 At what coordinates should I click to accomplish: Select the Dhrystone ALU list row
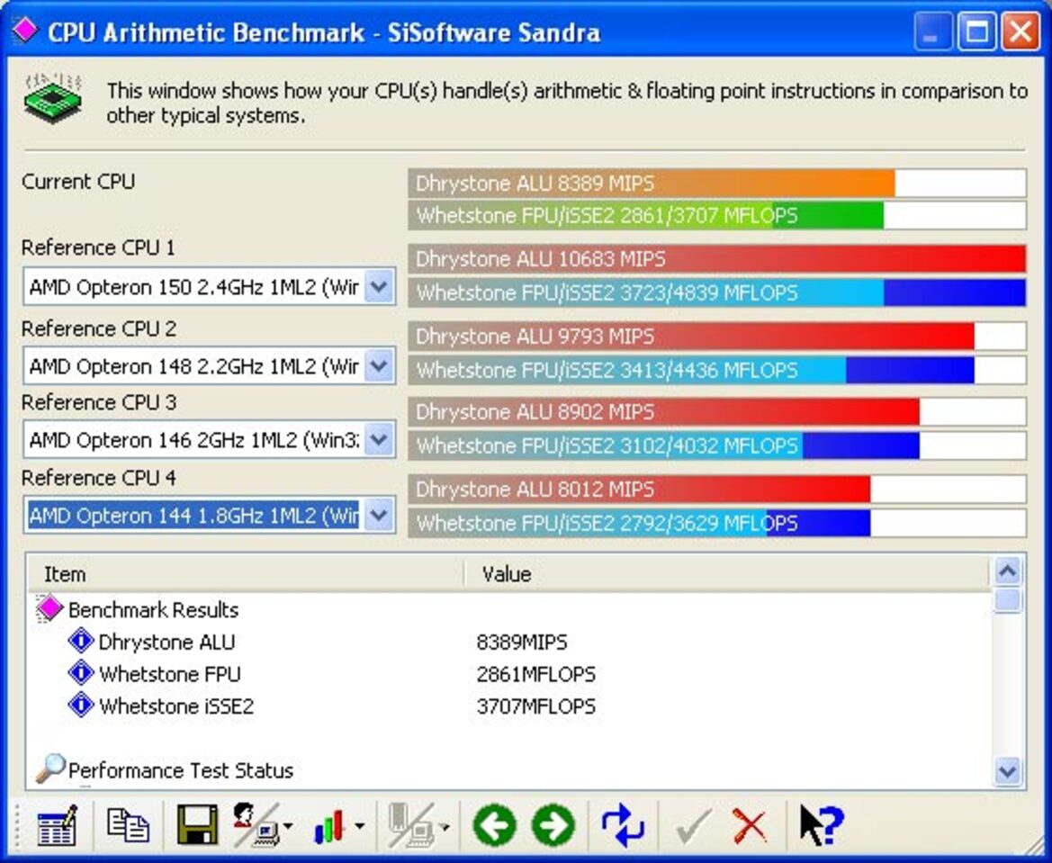(x=510, y=643)
